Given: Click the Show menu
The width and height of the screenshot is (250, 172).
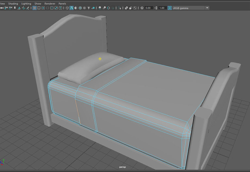Looking at the screenshot, I should point(38,4).
